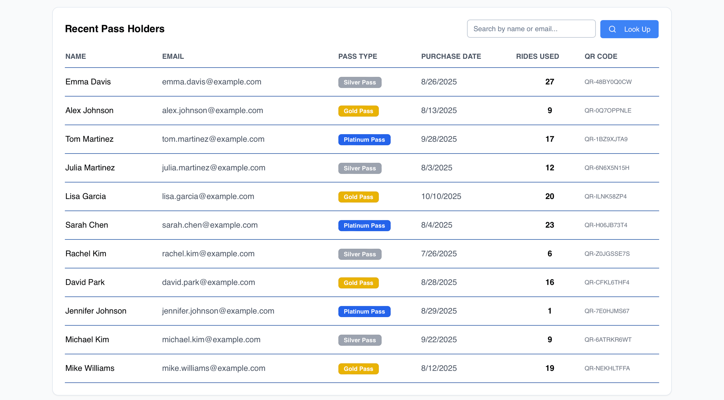
Task: Click the PASS TYPE column header
Action: point(357,56)
